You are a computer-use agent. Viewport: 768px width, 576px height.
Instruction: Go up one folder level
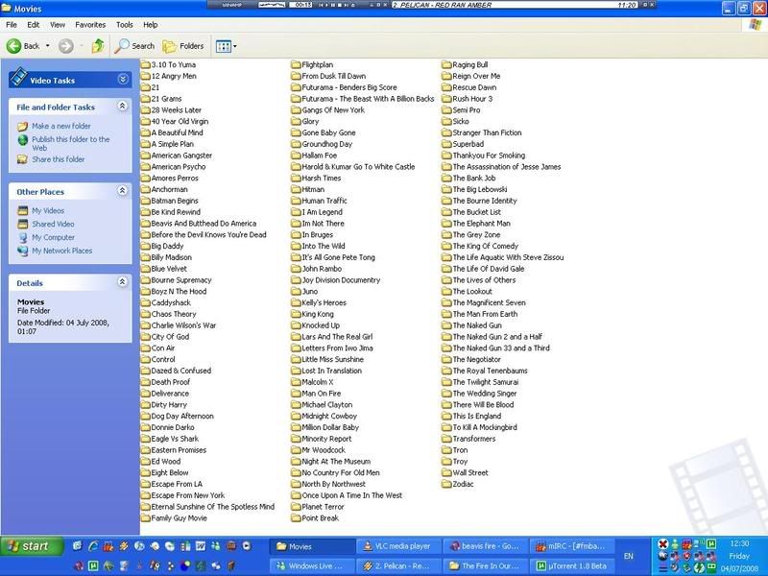click(98, 46)
